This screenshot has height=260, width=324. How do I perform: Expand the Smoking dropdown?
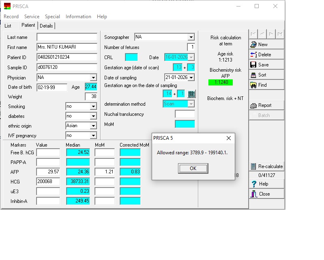(x=93, y=107)
